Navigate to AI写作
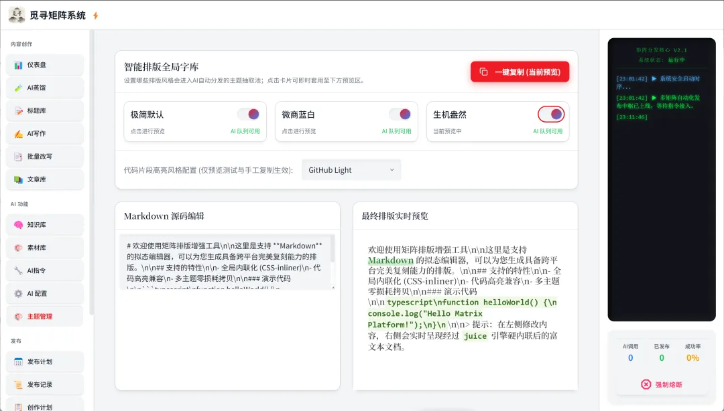Viewport: 724px width, 411px height. click(45, 134)
